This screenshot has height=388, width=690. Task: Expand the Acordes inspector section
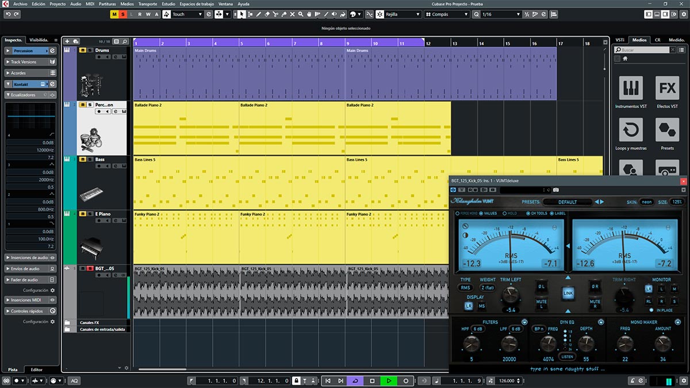(x=30, y=73)
